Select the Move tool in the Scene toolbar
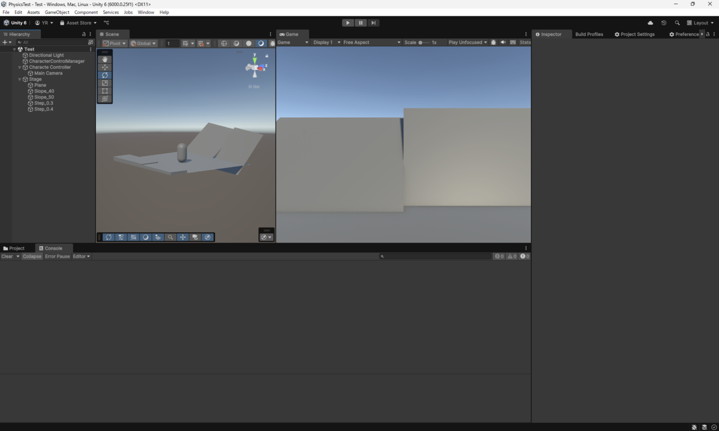This screenshot has height=431, width=719. tap(105, 67)
